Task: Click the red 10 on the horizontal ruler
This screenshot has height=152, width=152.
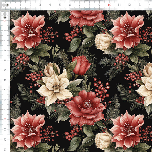Action: point(109,5)
